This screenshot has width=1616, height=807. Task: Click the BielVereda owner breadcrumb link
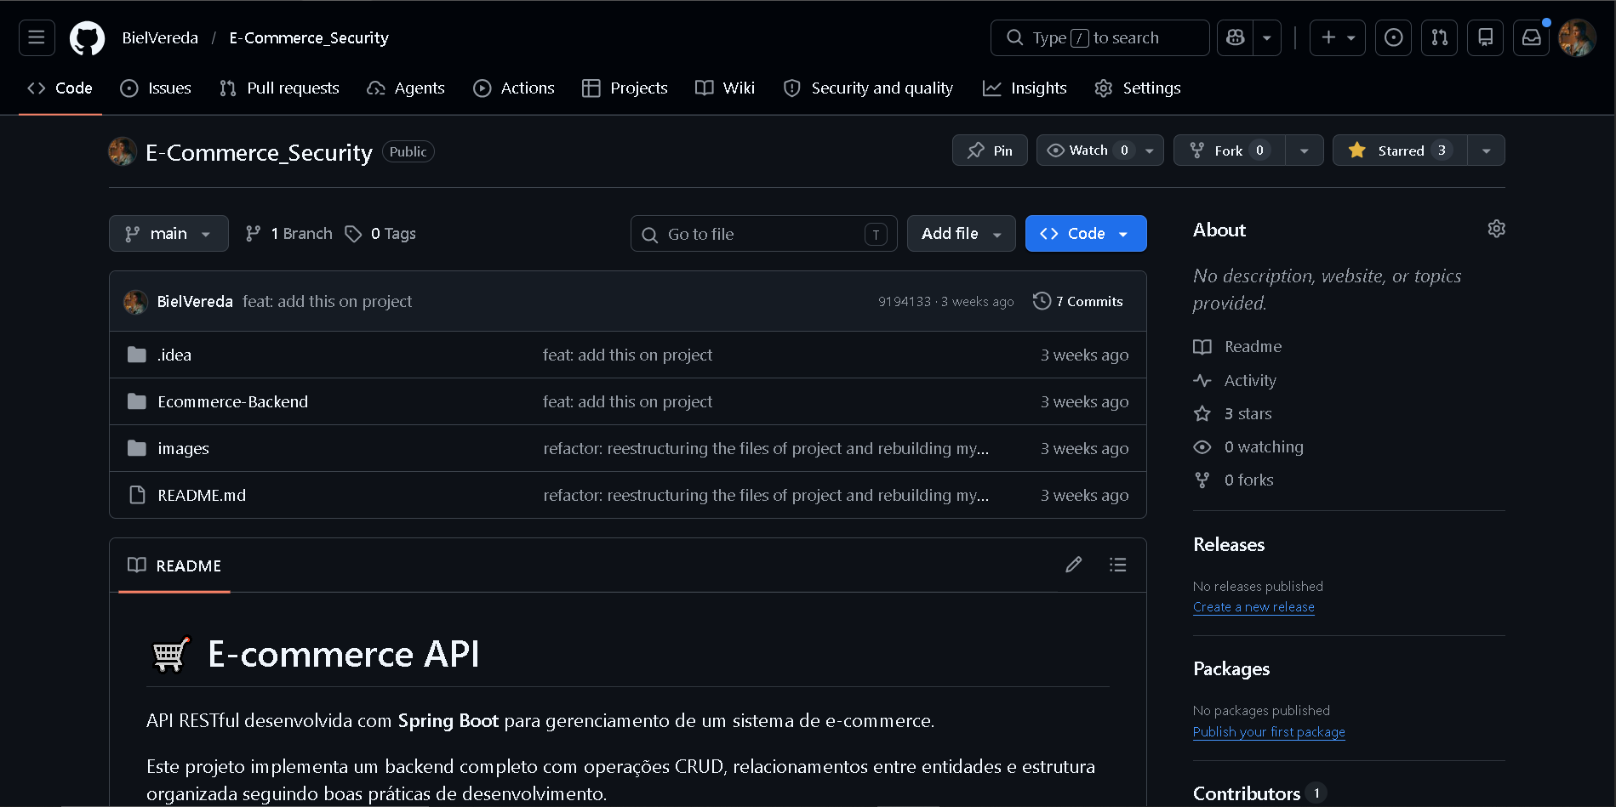(160, 37)
